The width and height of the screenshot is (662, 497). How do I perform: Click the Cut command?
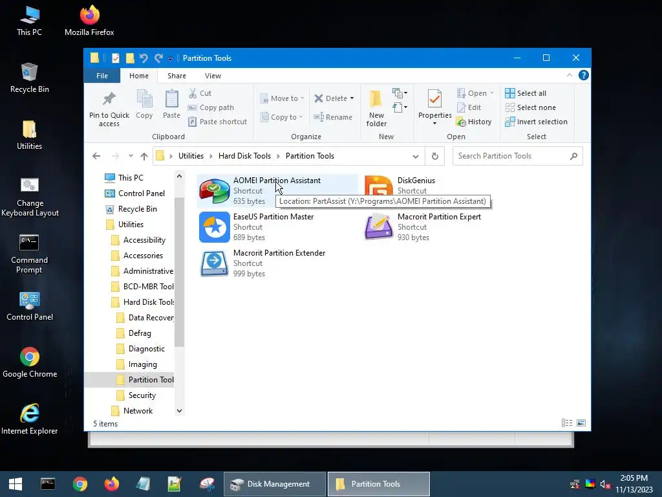pos(200,93)
